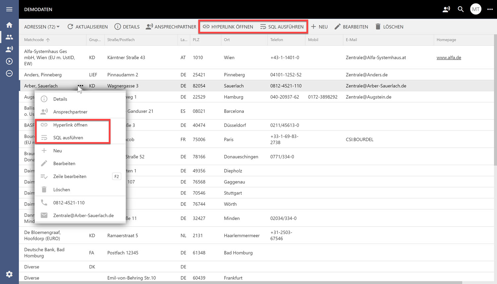Click the Aktualisieren toolbar button
Screen dimensions: 497x284
pos(87,27)
